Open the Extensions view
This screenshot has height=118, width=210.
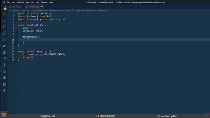4,33
